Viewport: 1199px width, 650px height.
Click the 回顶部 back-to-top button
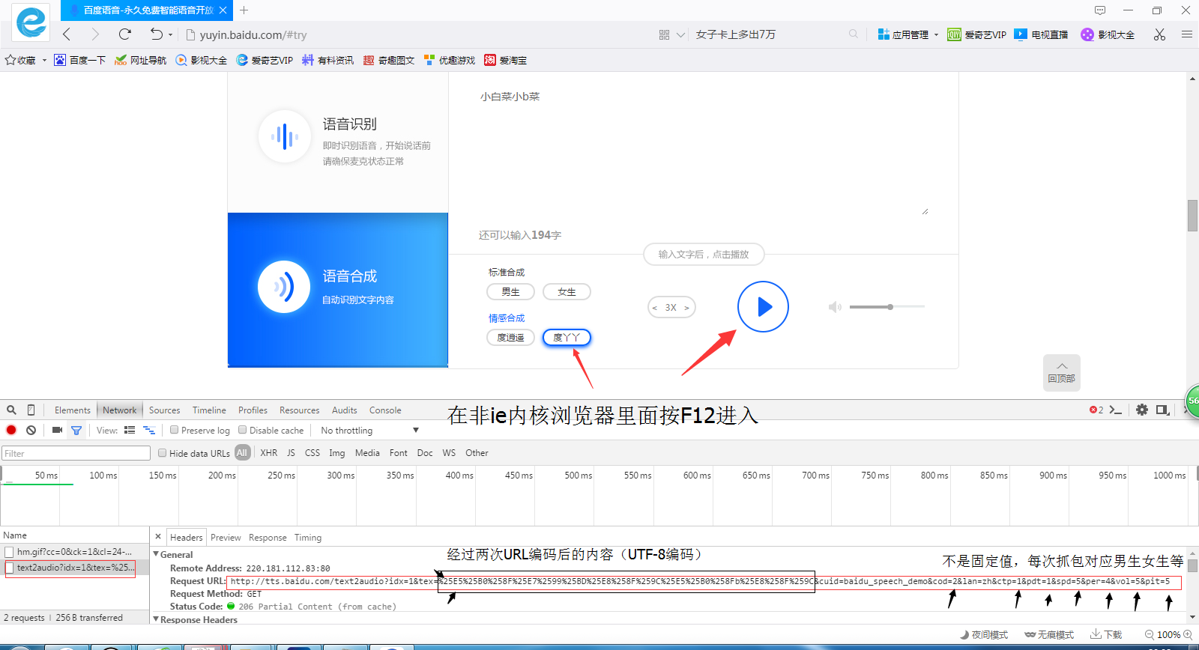pos(1061,372)
